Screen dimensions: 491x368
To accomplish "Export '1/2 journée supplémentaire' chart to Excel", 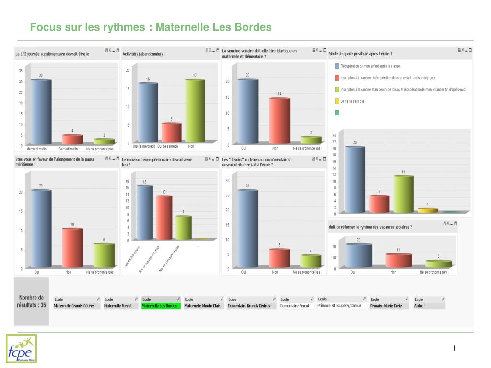I will pyautogui.click(x=110, y=50).
